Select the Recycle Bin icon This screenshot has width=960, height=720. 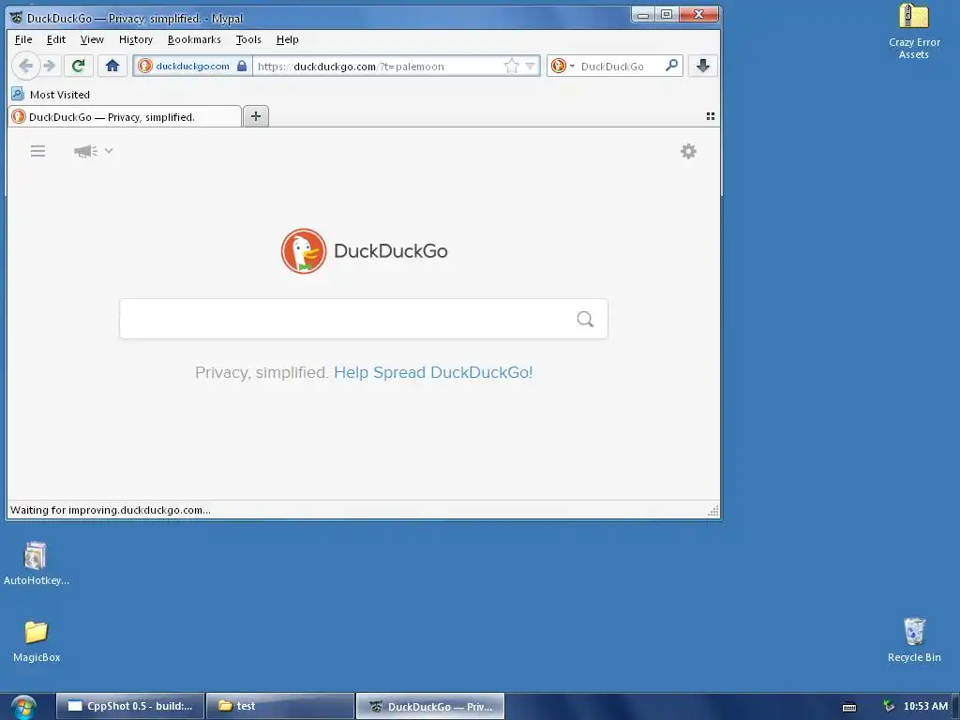tap(914, 639)
